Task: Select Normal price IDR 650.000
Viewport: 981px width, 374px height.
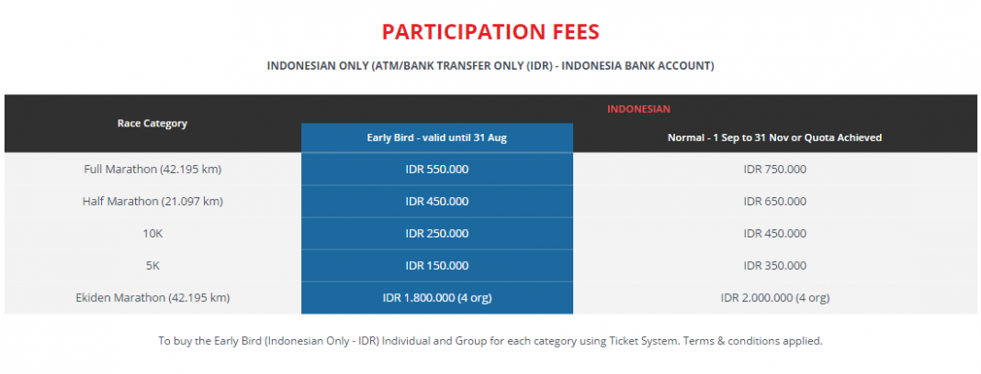Action: (x=774, y=202)
